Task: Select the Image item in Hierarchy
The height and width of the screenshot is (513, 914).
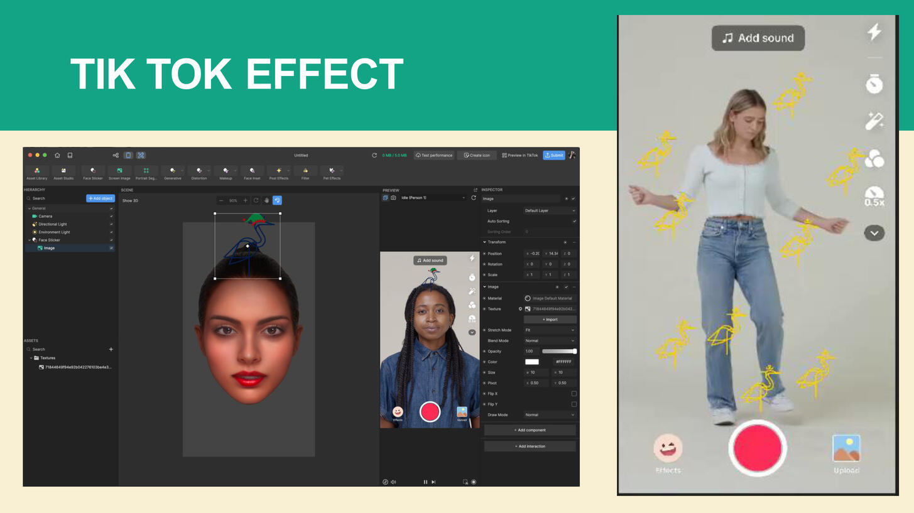Action: (x=49, y=248)
